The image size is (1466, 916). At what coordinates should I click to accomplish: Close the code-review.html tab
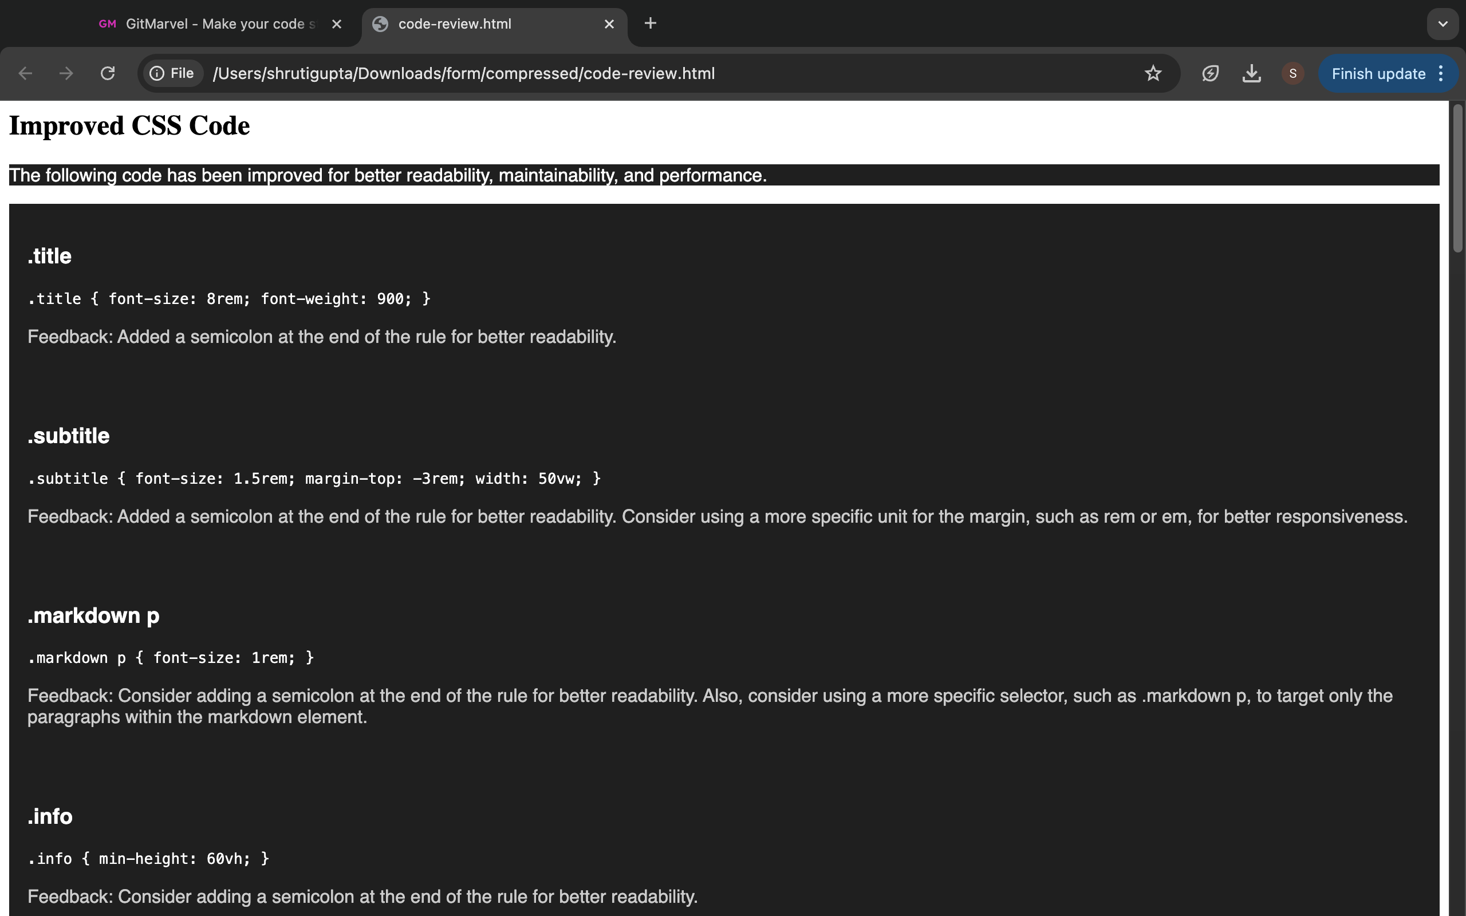[609, 24]
